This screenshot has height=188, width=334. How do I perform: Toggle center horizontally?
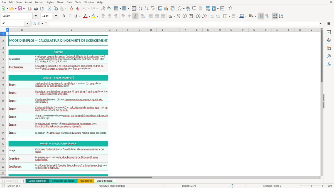109,16
